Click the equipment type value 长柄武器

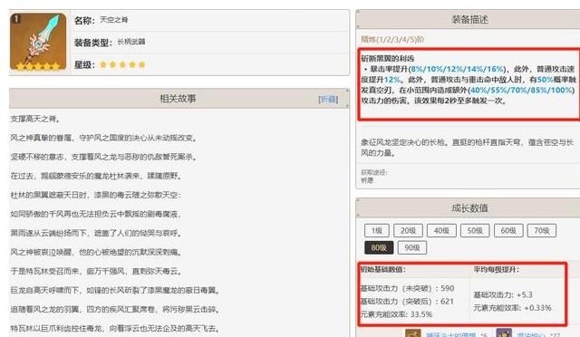(130, 42)
